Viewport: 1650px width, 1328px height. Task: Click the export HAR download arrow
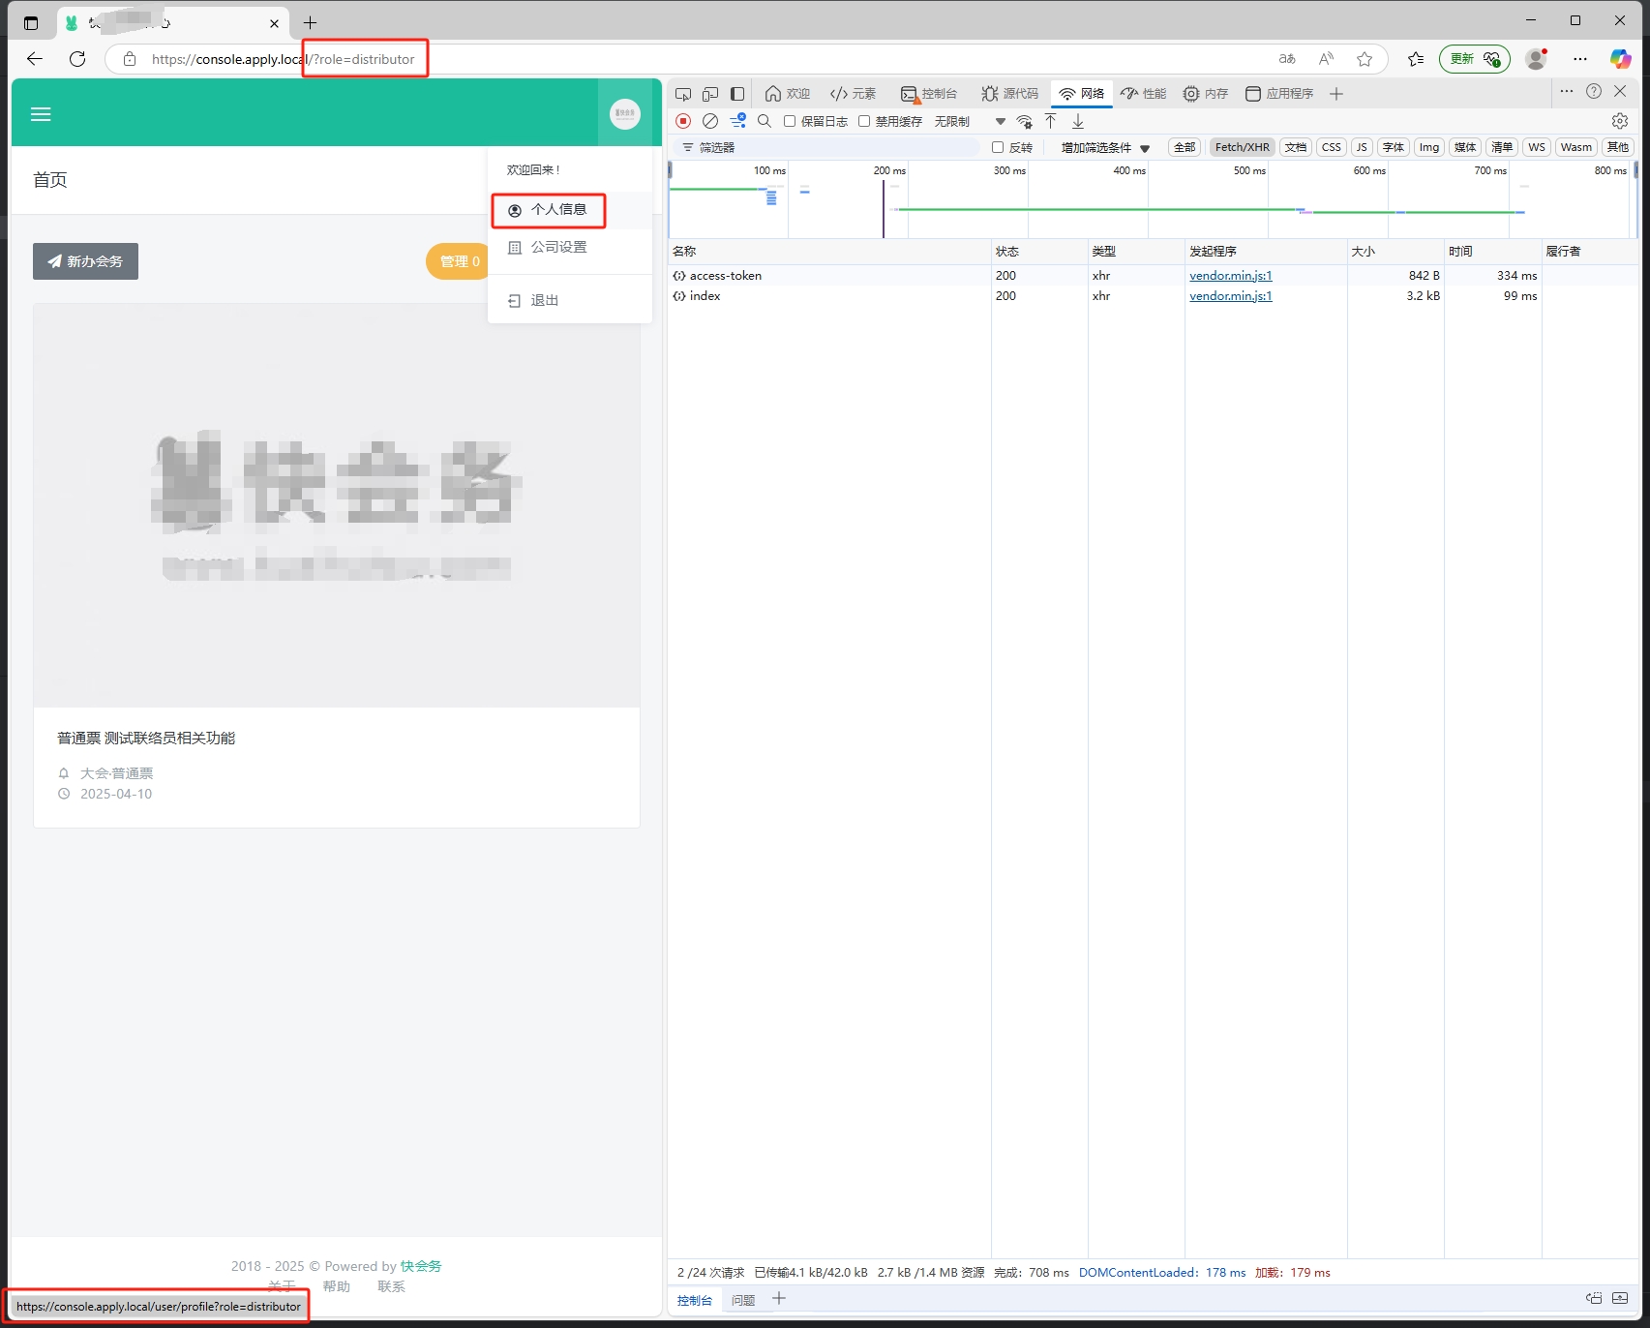click(1078, 121)
